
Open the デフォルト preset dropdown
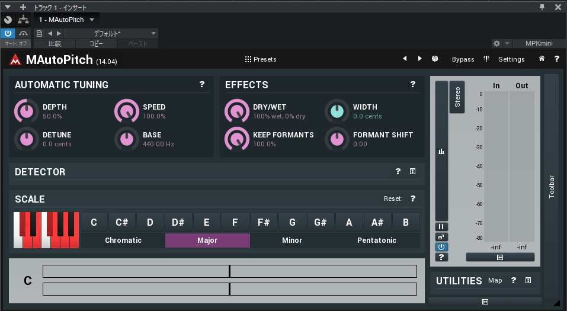[110, 34]
